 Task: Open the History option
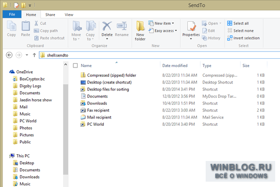click(211, 38)
